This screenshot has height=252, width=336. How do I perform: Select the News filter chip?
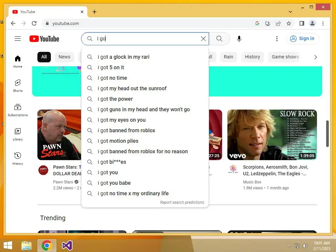coord(64,57)
